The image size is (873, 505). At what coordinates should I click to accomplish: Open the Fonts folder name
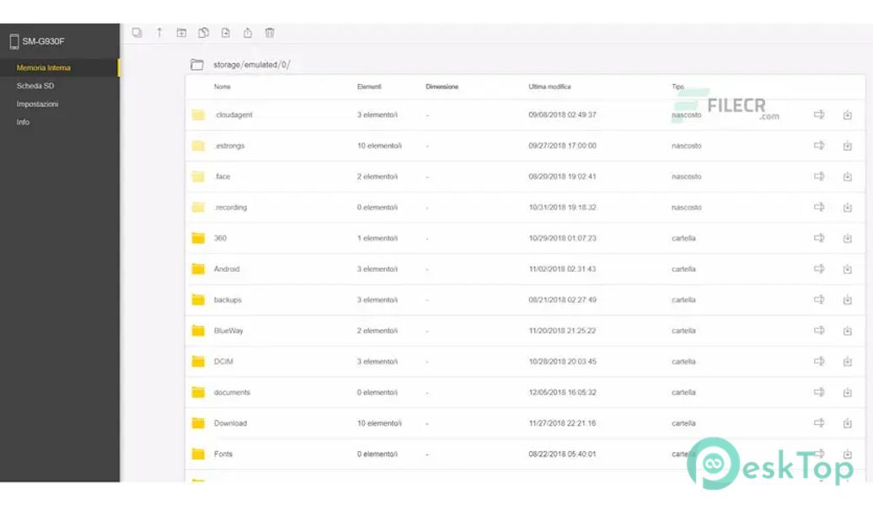223,454
